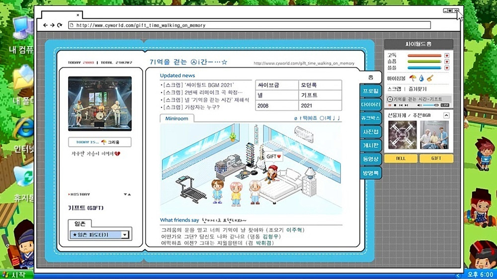
Task: Click the table cell '모던록'
Action: (320, 85)
